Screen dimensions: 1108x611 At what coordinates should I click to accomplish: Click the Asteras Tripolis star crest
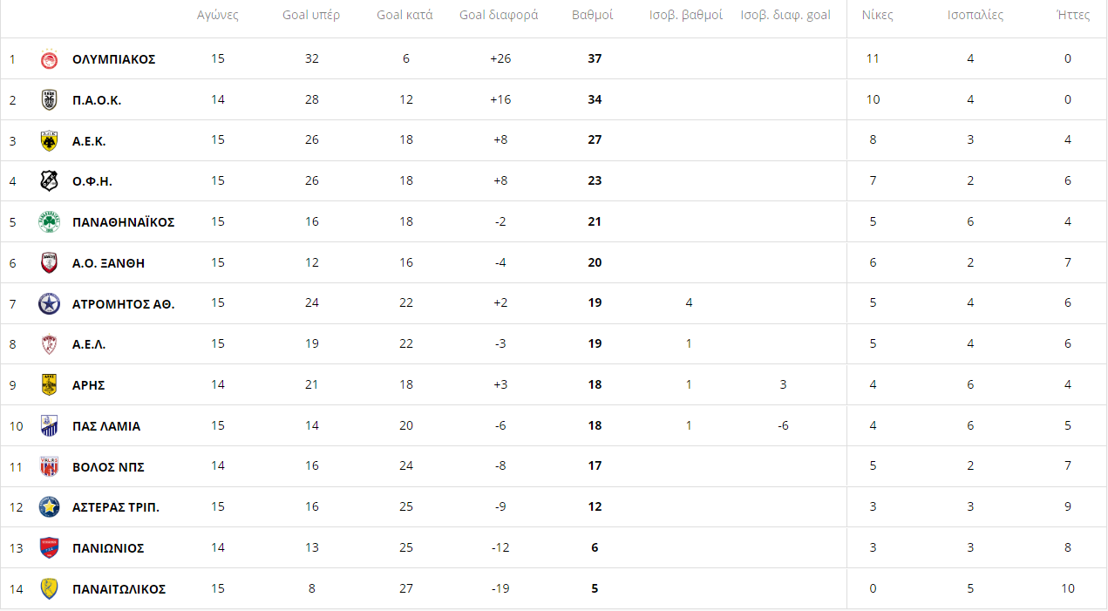[x=50, y=507]
